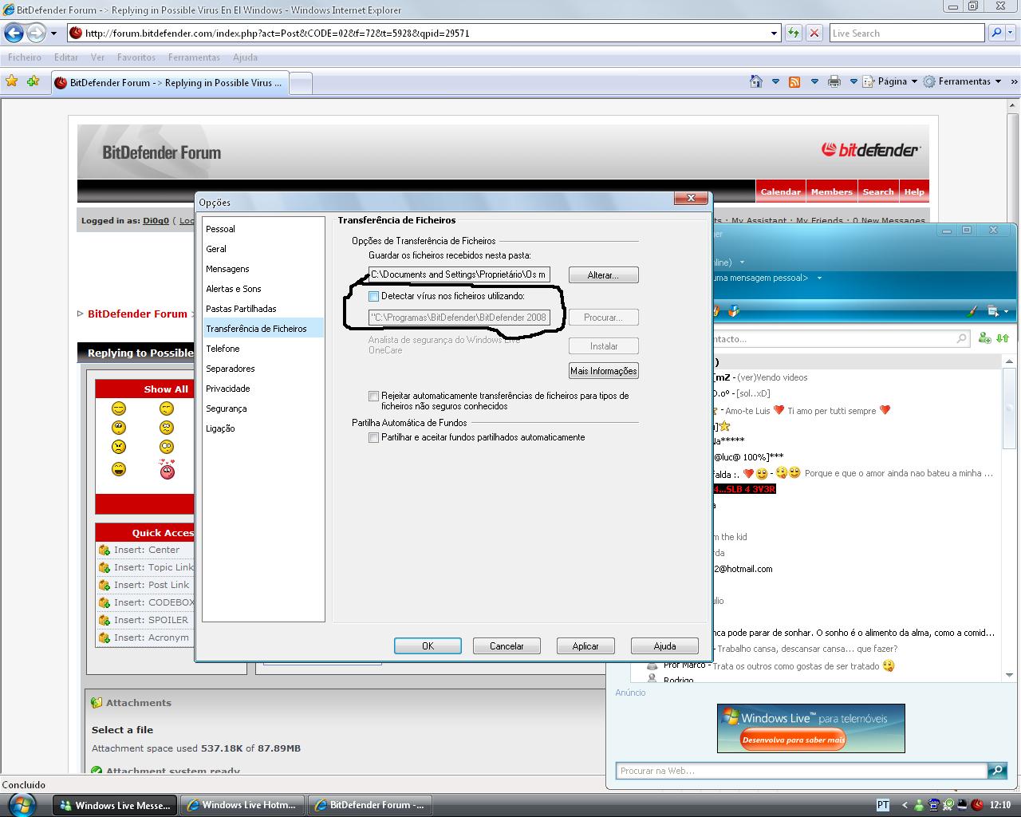Viewport: 1021px width, 817px height.
Task: Click the 'Procurar na Web...' search field
Action: 802,771
